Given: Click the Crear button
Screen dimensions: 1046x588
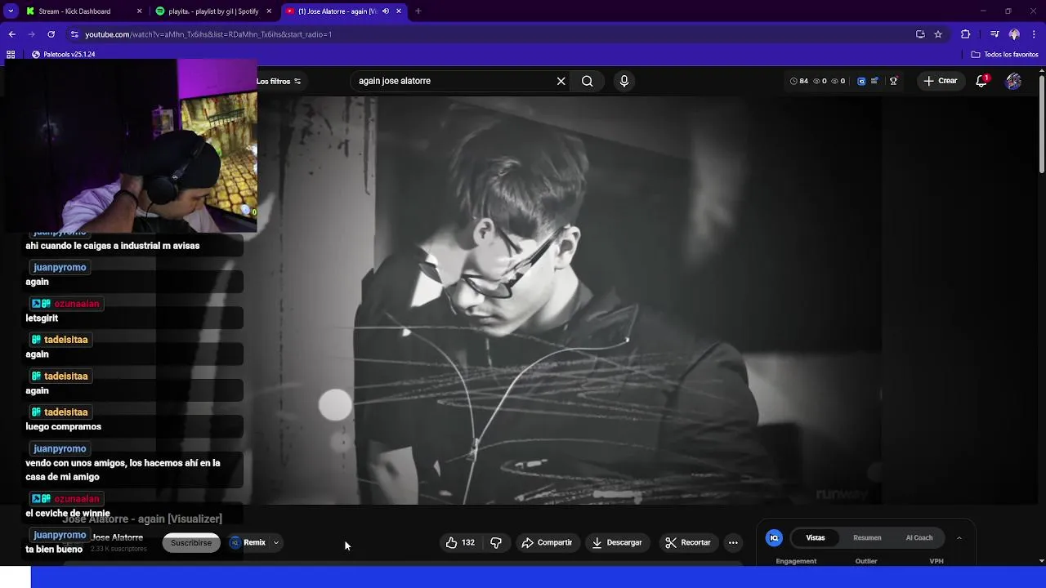Looking at the screenshot, I should [x=940, y=81].
